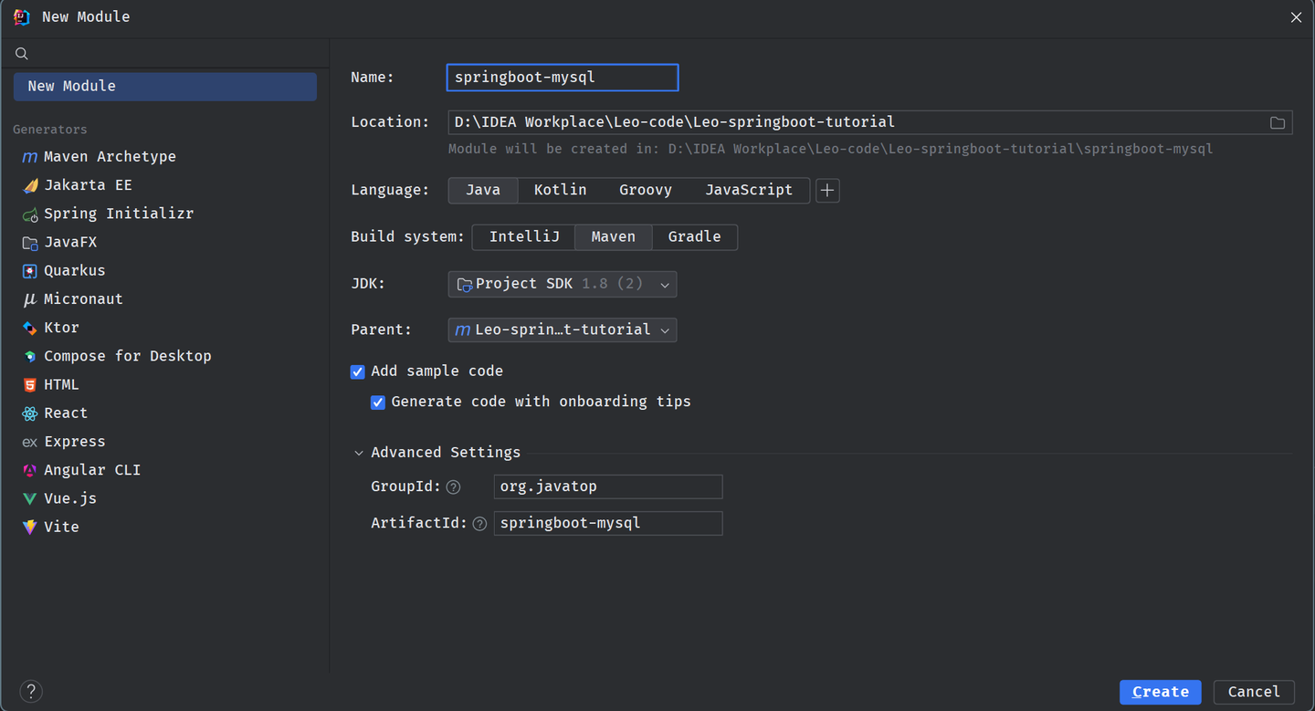Select the Vue.js generator icon
The image size is (1315, 711).
point(29,498)
